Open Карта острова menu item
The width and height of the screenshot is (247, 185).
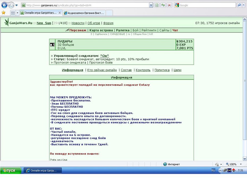point(101,30)
